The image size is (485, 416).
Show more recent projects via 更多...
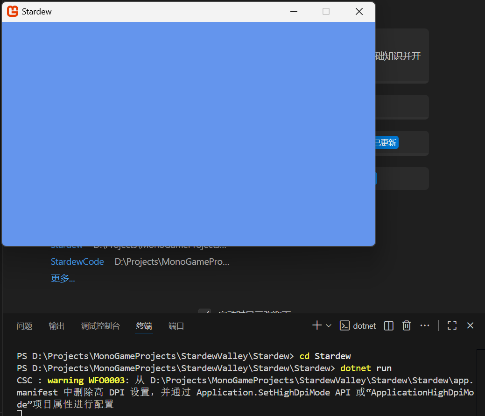point(63,278)
